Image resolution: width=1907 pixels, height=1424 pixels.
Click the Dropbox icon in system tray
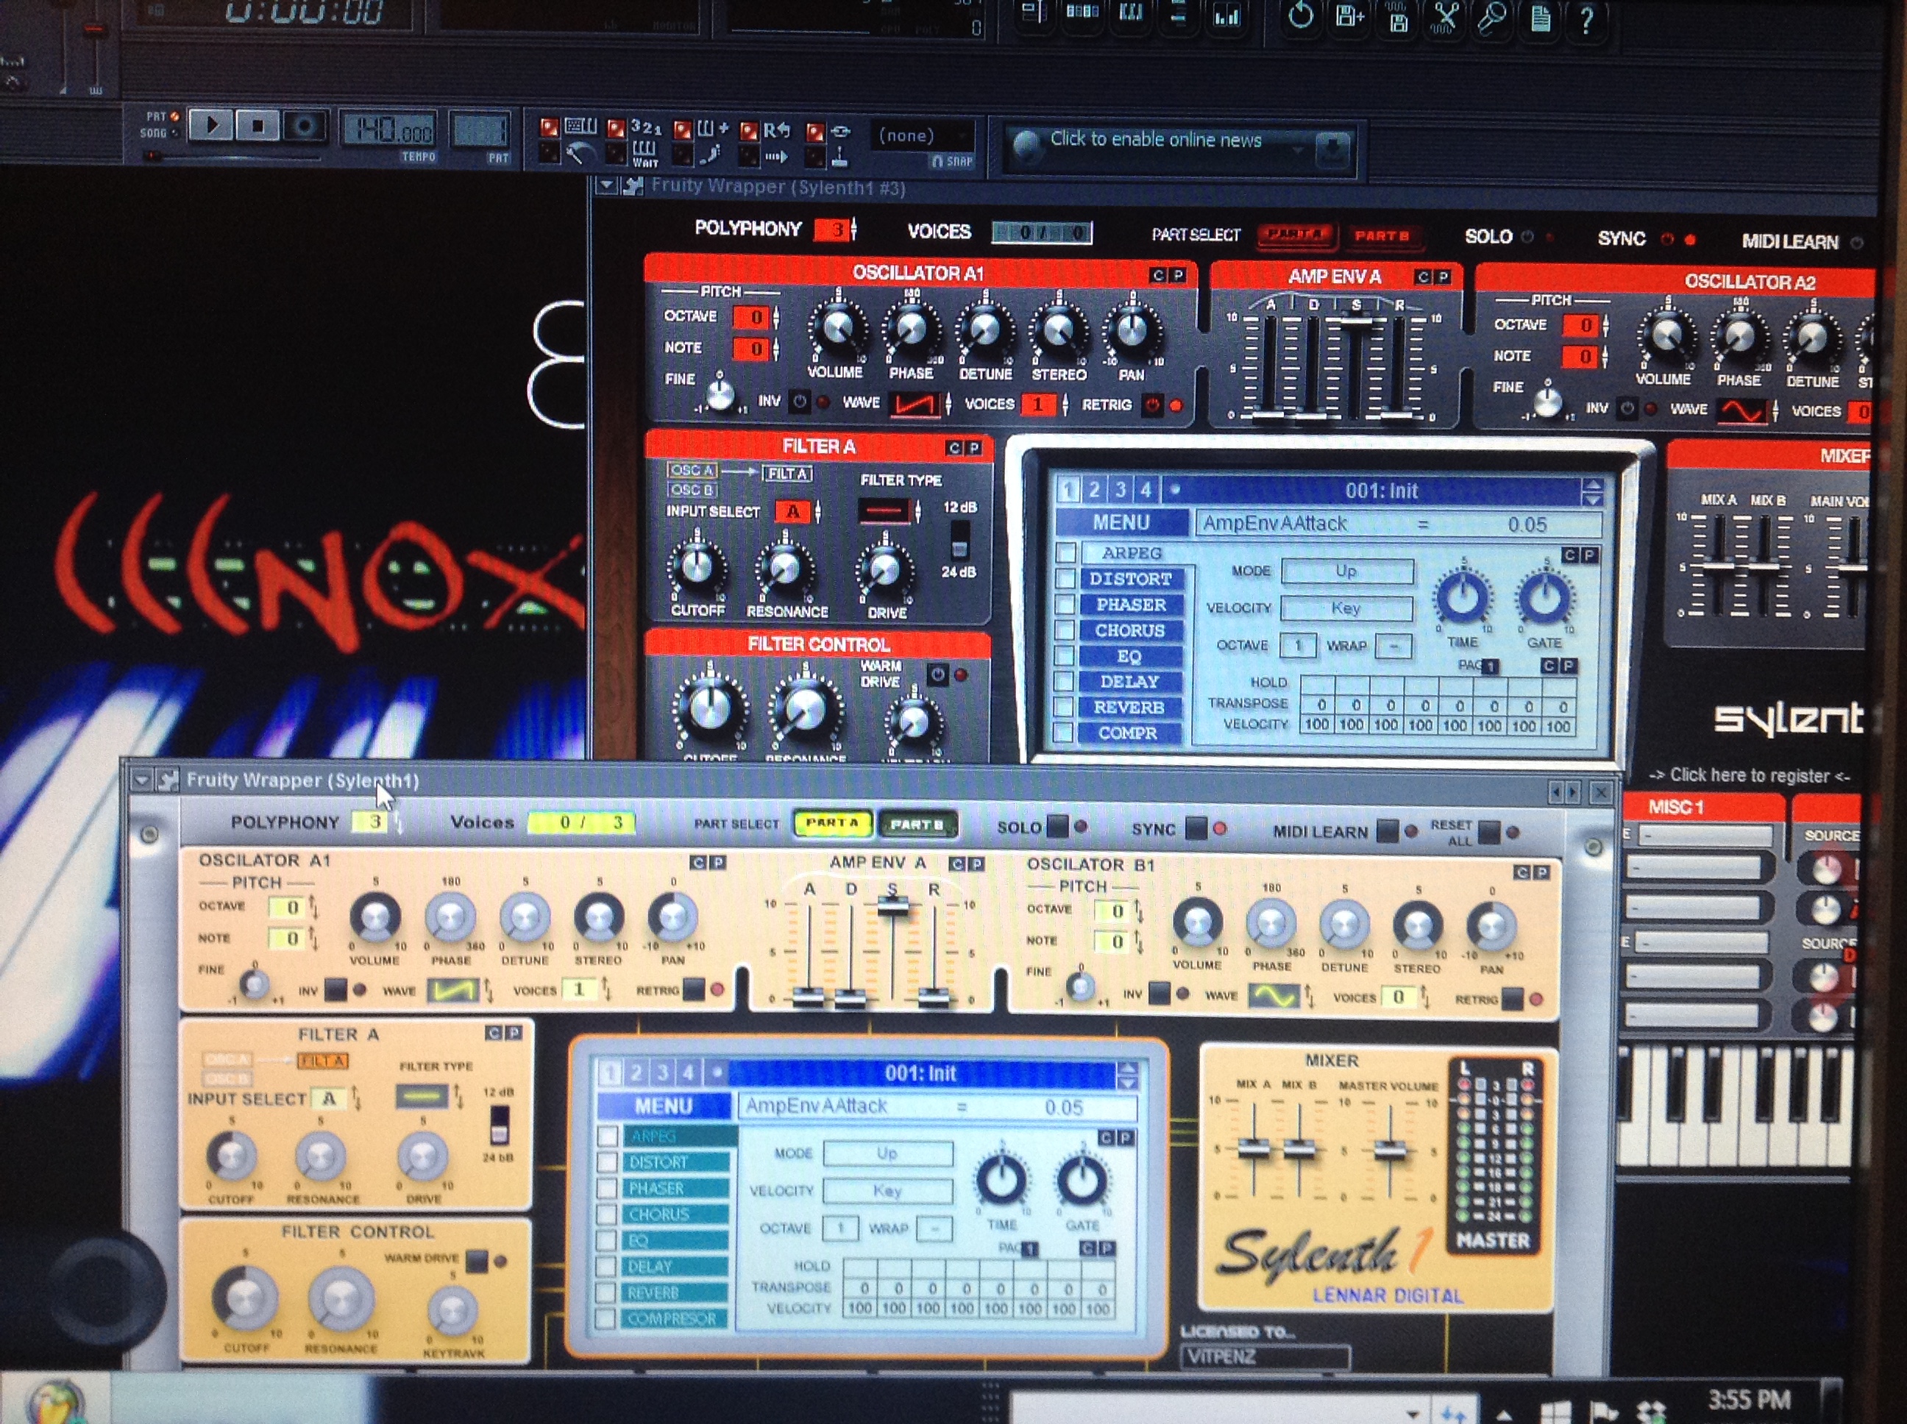point(1650,1411)
